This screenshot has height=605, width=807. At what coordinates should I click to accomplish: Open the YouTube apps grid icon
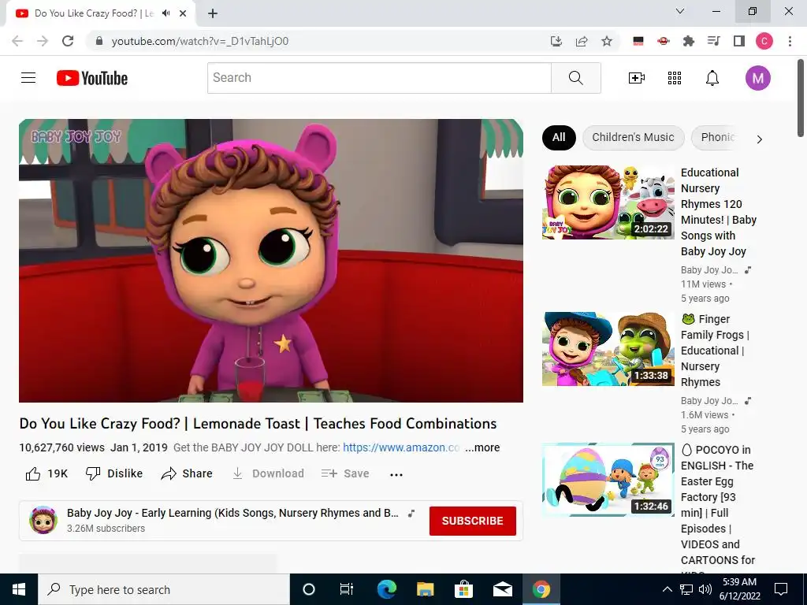pos(675,78)
